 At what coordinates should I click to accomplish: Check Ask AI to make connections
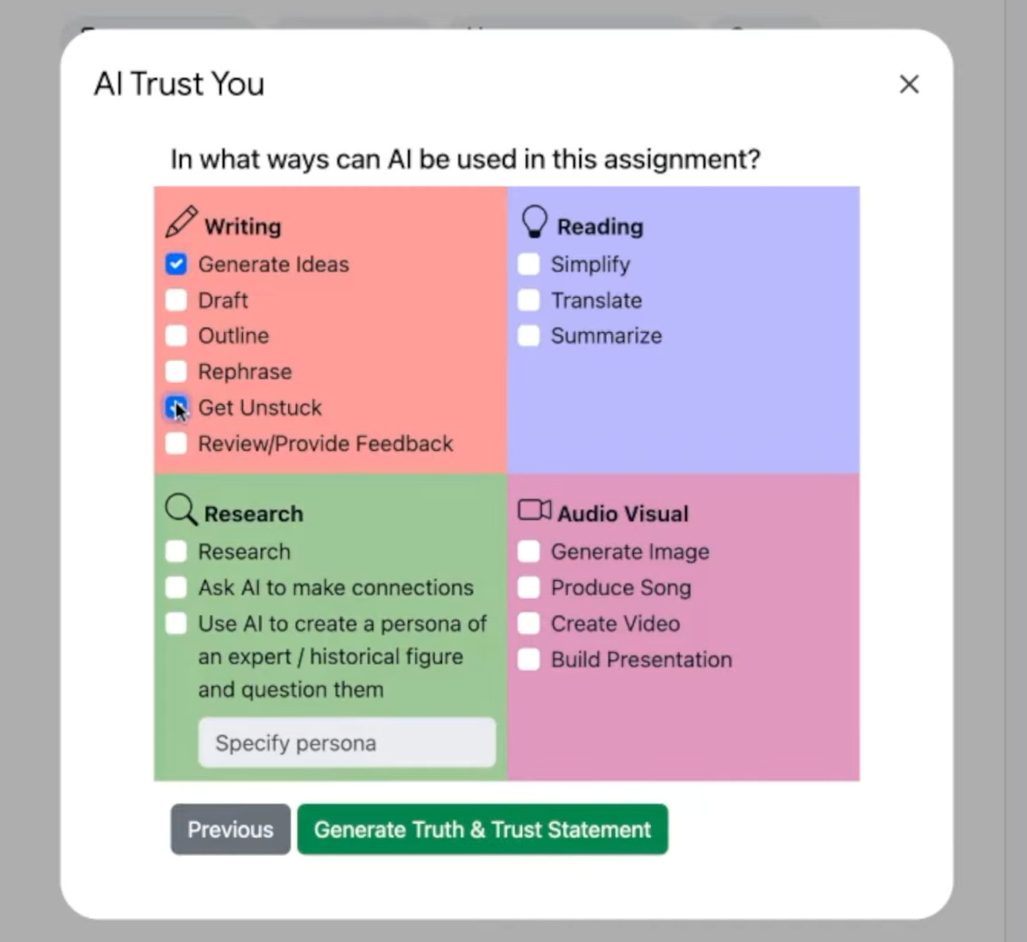coord(176,588)
